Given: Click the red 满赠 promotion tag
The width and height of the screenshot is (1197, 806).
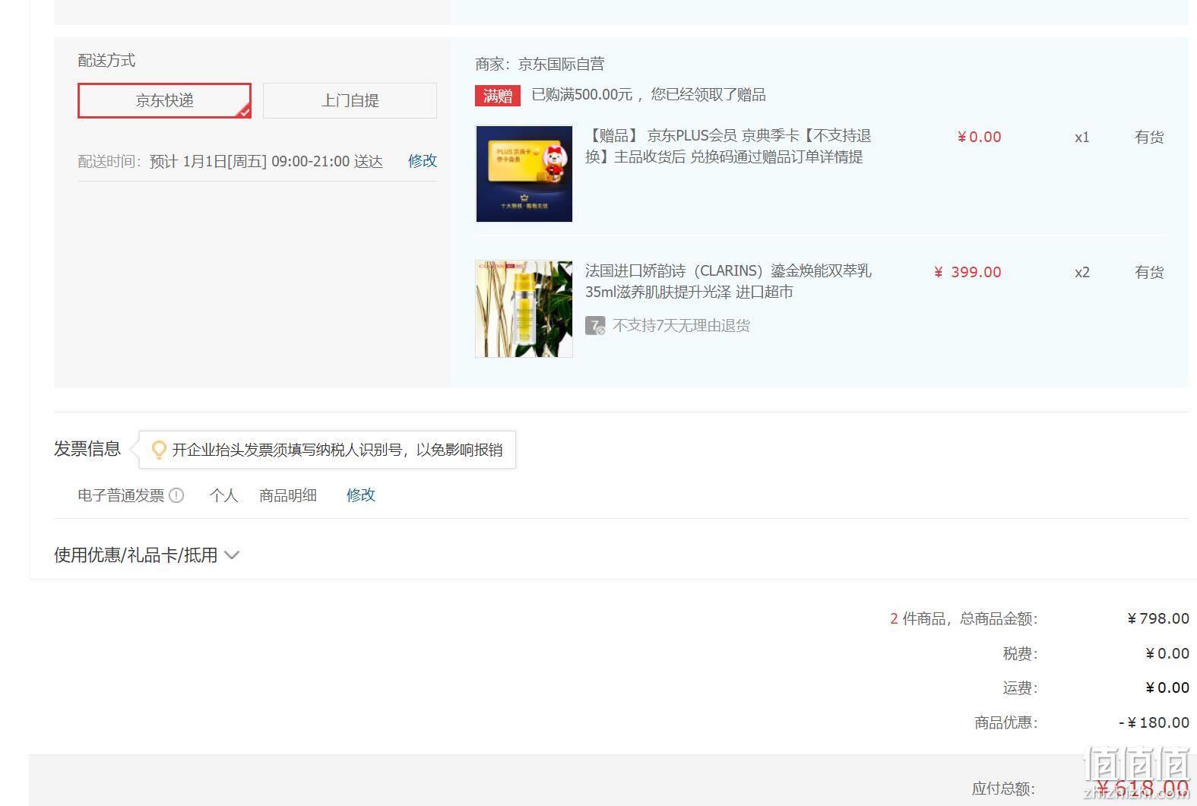Looking at the screenshot, I should click(498, 96).
